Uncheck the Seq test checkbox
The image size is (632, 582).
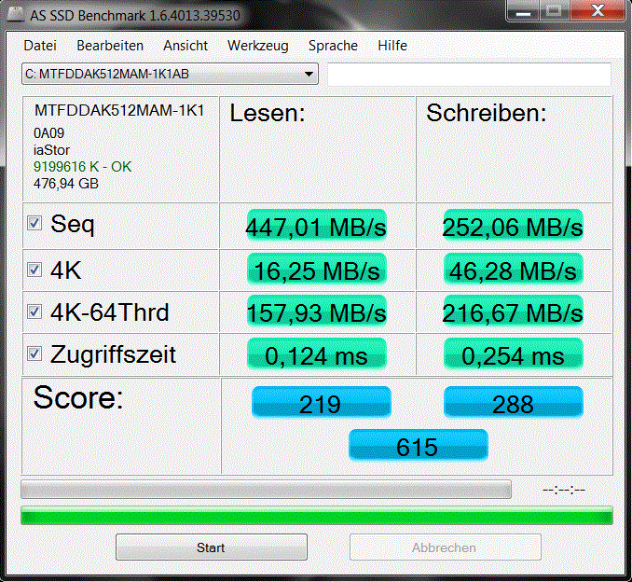click(x=34, y=223)
